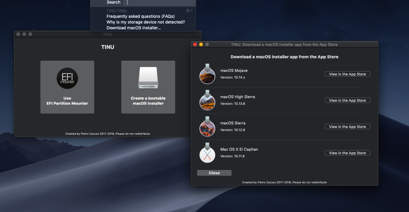Minimize the download window with yellow button
The width and height of the screenshot is (409, 212).
(x=201, y=44)
